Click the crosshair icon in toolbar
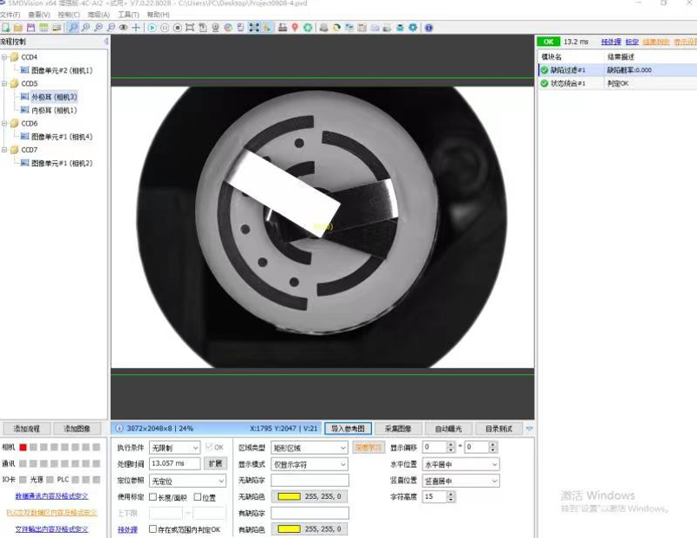Image resolution: width=697 pixels, height=538 pixels. point(136,28)
